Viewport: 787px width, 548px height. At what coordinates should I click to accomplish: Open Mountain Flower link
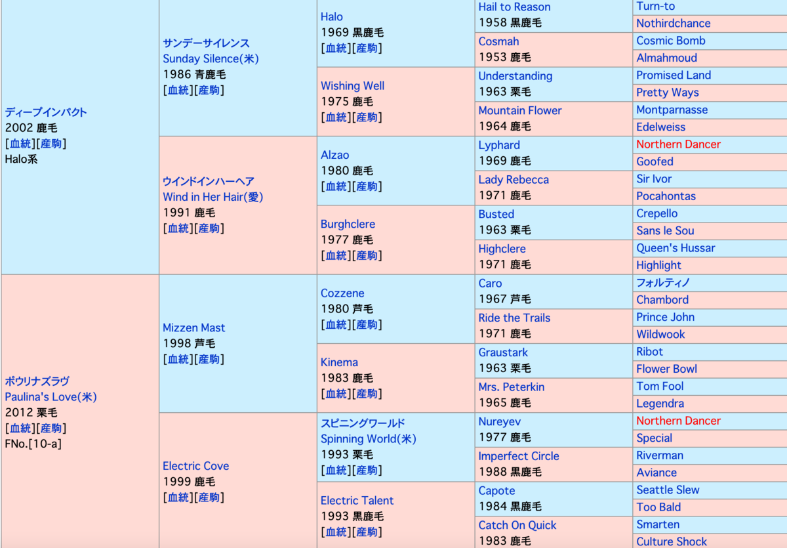(520, 110)
